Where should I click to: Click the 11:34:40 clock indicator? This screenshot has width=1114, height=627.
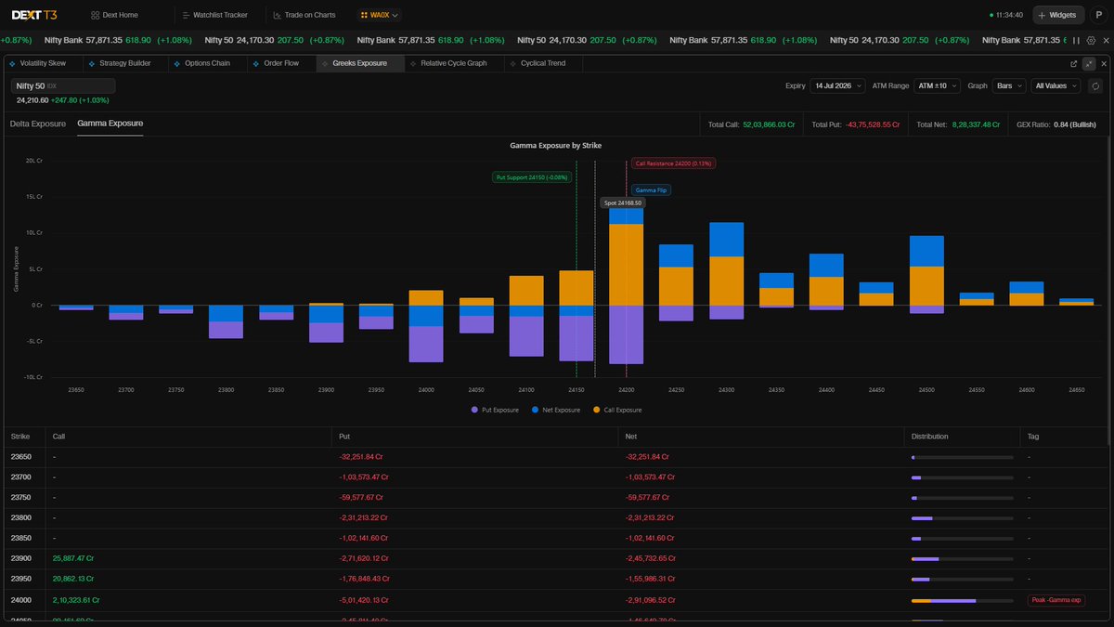1006,15
